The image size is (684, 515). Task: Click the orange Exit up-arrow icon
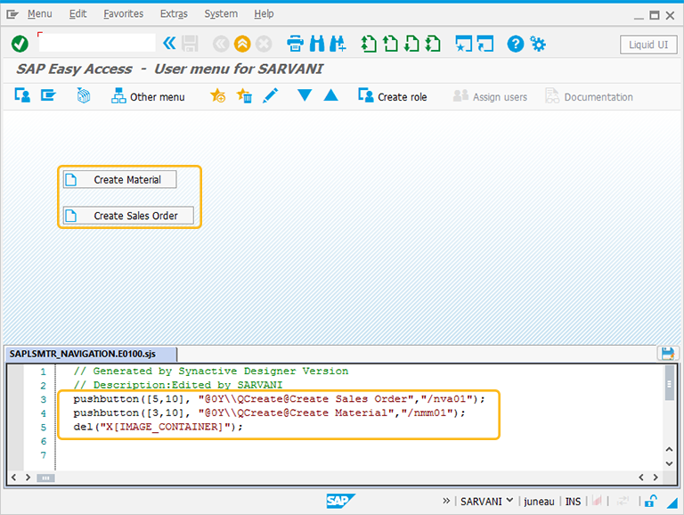(242, 44)
